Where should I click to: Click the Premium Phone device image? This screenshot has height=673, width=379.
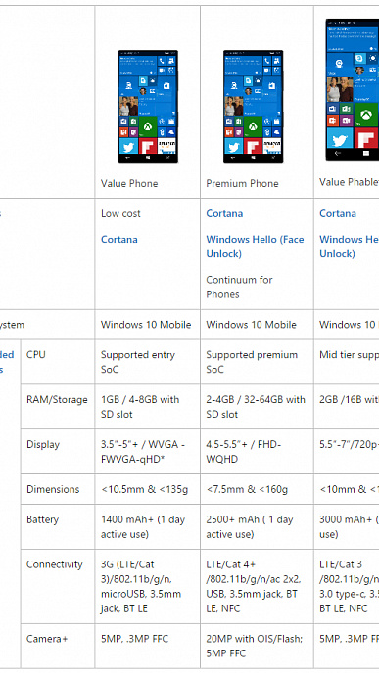point(253,107)
